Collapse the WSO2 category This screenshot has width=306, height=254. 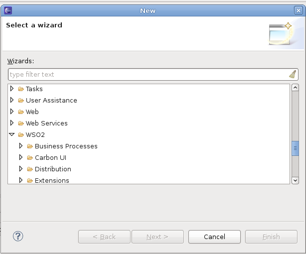(11, 134)
